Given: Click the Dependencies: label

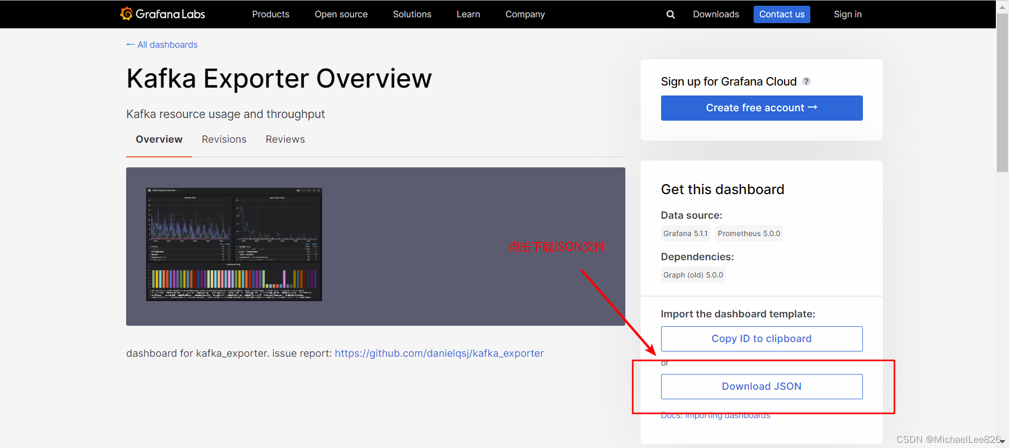Looking at the screenshot, I should [697, 257].
